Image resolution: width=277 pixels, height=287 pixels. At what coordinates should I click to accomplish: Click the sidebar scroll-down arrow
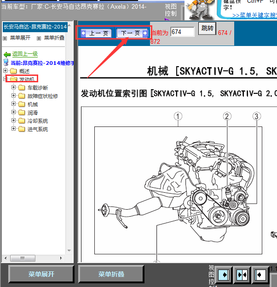click(69, 250)
